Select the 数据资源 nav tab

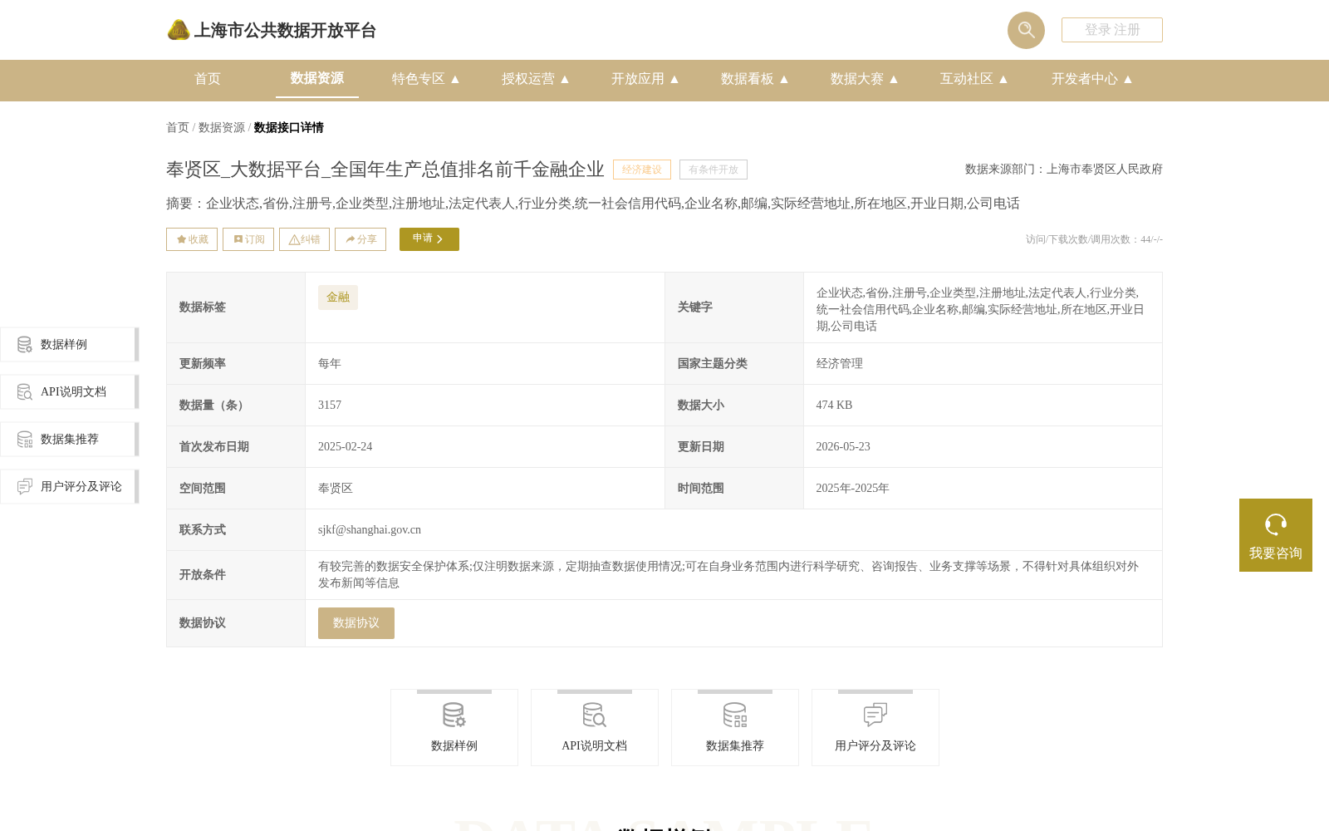pos(317,78)
